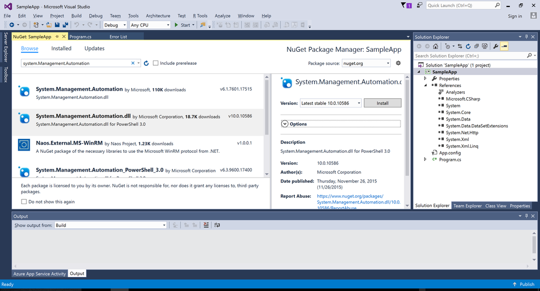Open NuGet search history dropdown arrow
Image resolution: width=540 pixels, height=291 pixels.
[x=138, y=63]
